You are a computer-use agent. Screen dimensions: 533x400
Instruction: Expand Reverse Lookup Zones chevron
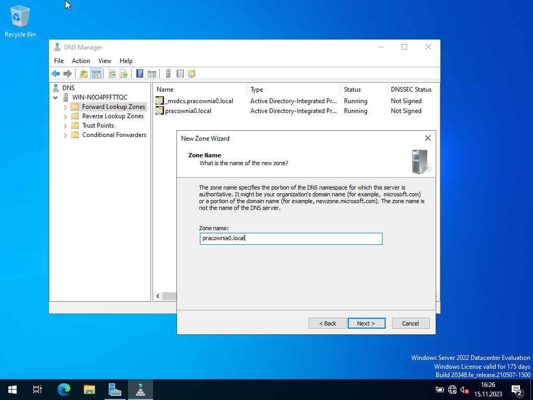click(x=65, y=117)
